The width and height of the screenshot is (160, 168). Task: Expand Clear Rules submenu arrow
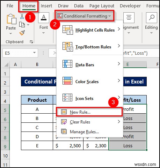click(119, 122)
